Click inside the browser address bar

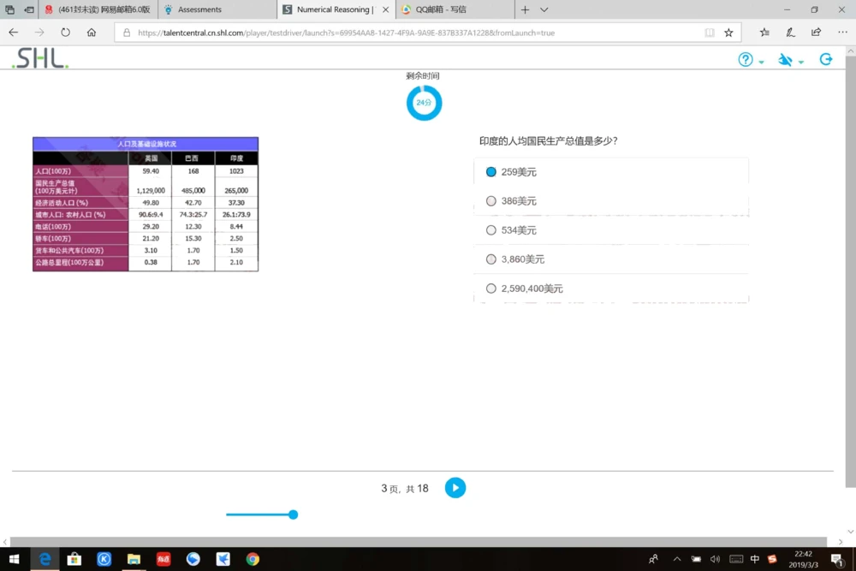click(385, 32)
